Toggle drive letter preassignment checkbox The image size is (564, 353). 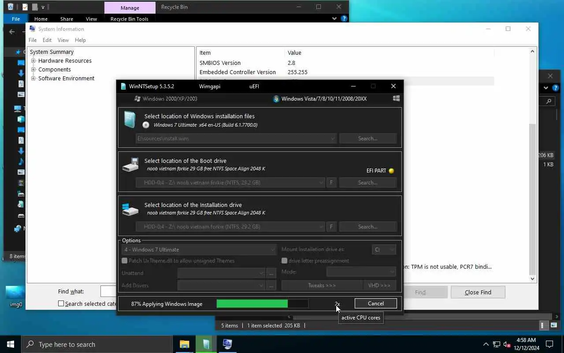coord(285,261)
